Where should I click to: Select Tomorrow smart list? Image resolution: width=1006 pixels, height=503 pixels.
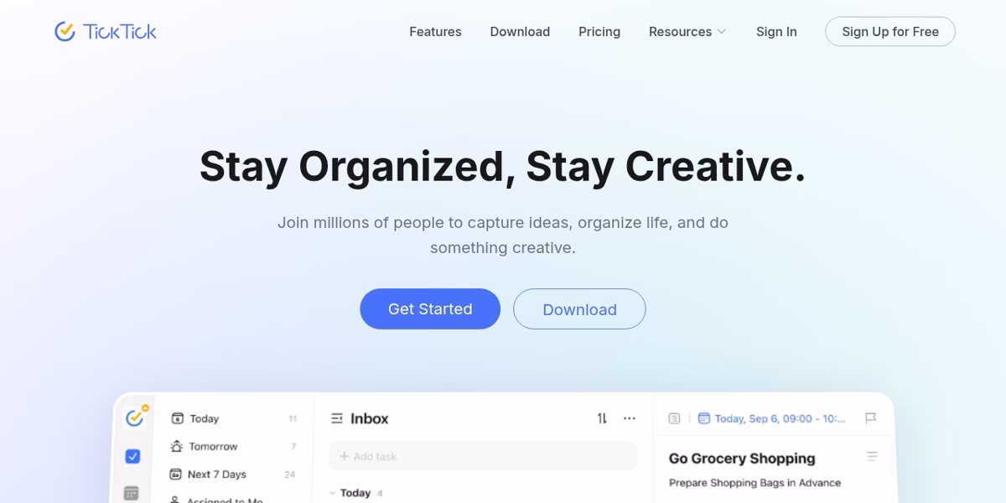click(x=234, y=447)
